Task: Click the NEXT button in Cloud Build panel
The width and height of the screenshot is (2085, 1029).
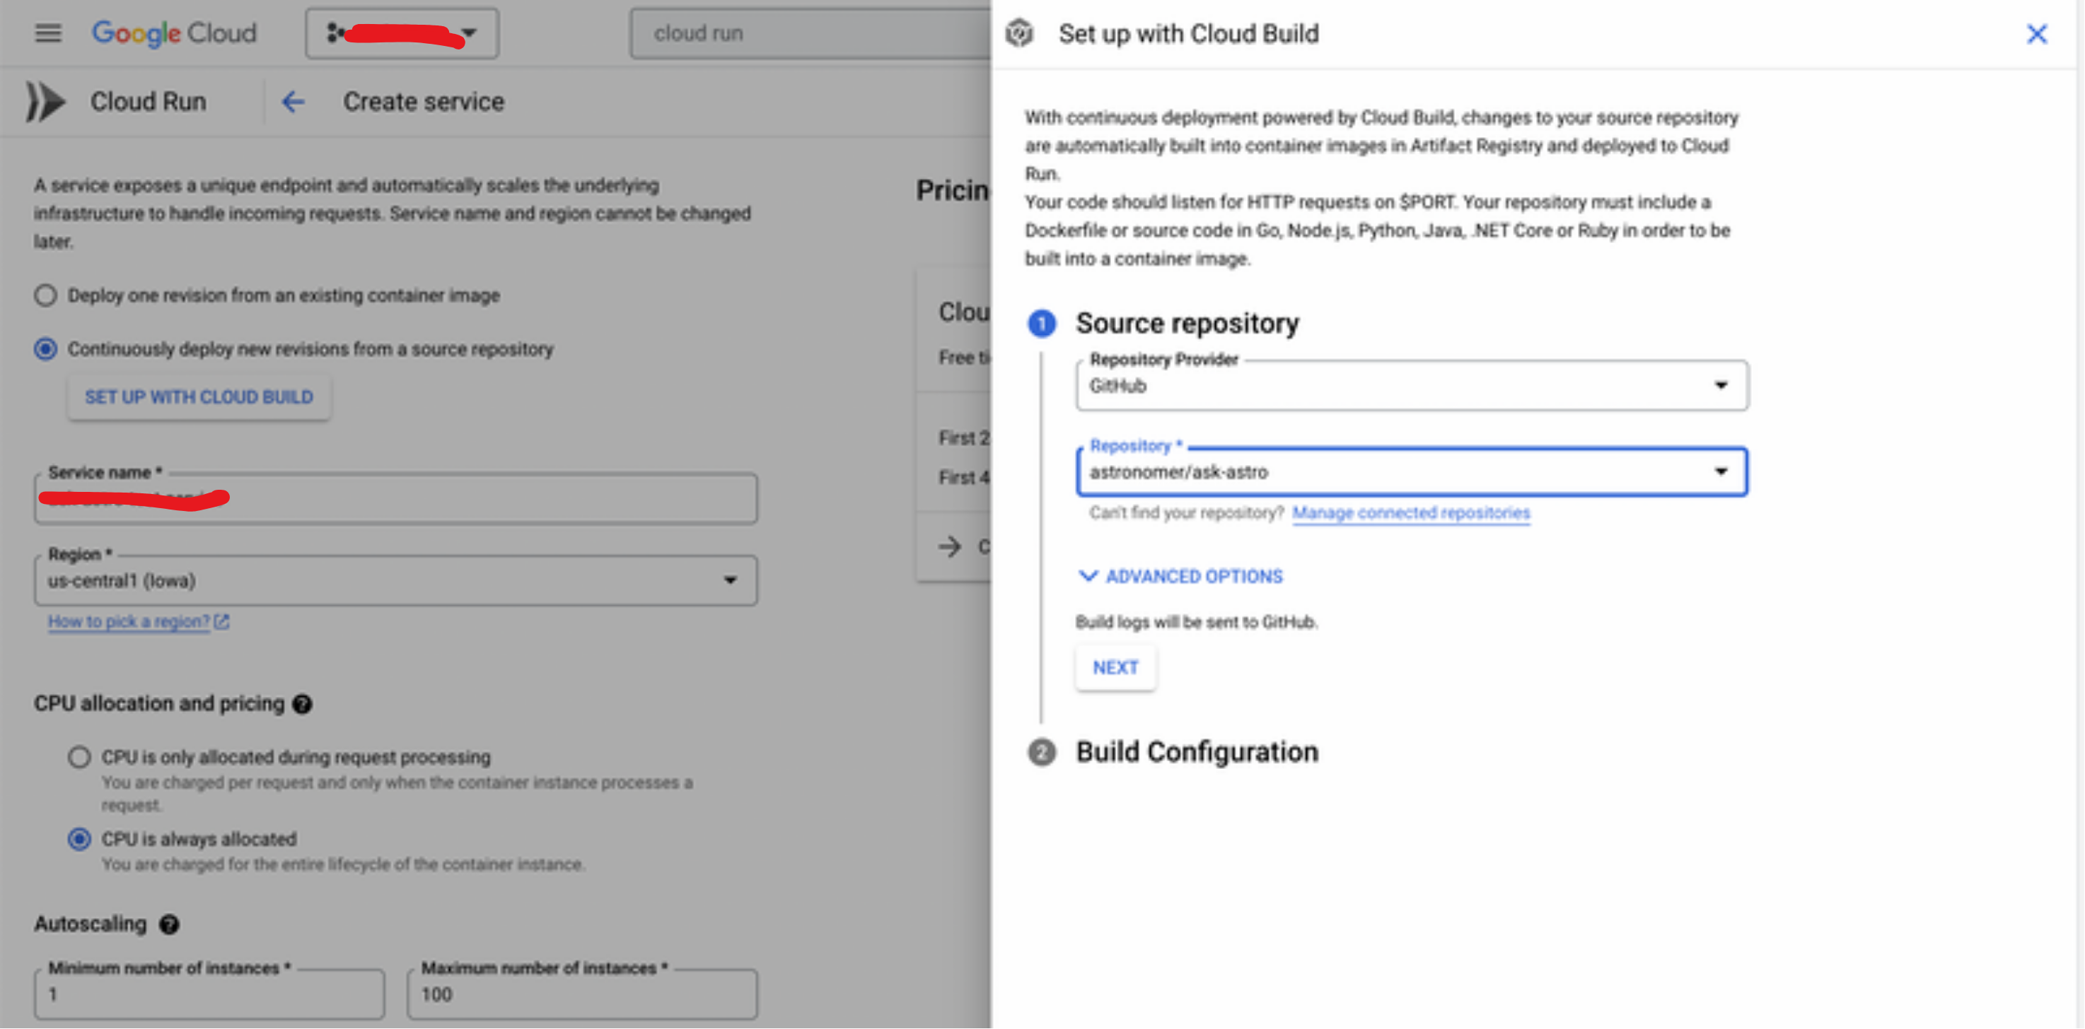Action: click(x=1115, y=666)
